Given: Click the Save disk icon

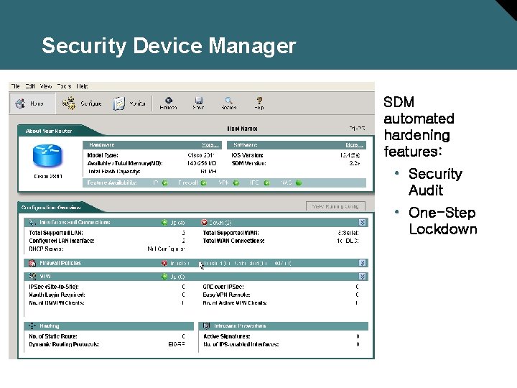Looking at the screenshot, I should click(x=198, y=101).
